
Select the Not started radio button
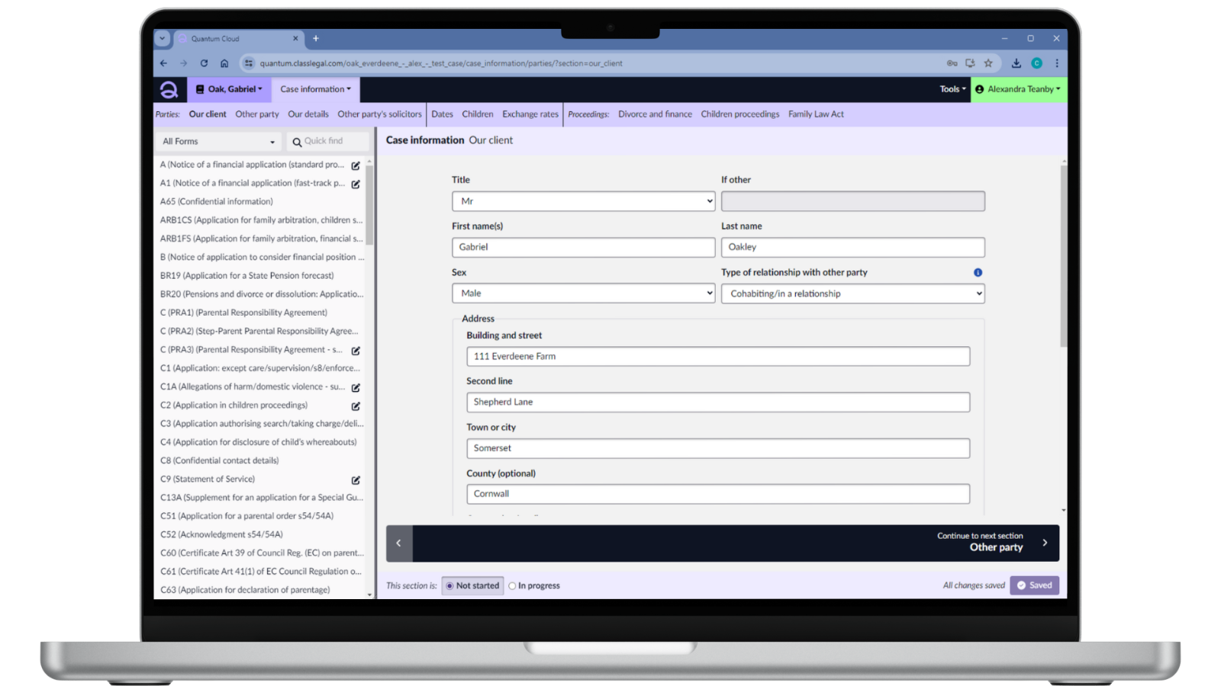[450, 586]
